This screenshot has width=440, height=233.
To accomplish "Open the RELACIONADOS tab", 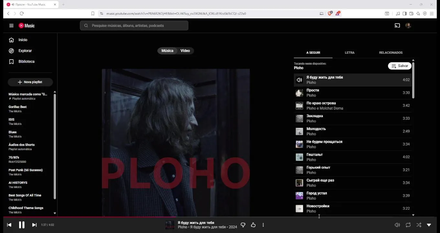I will pos(391,52).
